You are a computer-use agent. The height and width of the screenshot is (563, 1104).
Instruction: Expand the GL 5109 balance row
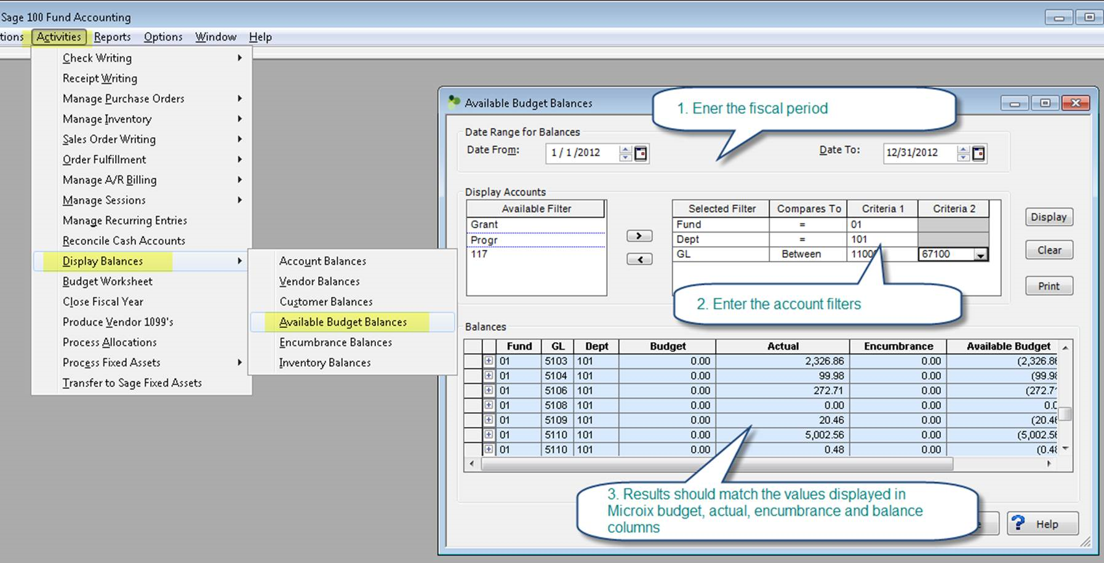pos(489,420)
